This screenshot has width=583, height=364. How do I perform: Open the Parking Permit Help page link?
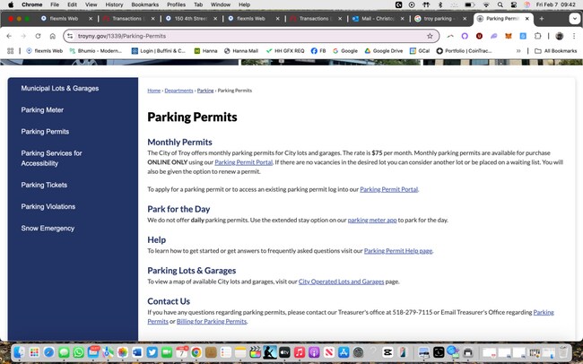point(397,251)
